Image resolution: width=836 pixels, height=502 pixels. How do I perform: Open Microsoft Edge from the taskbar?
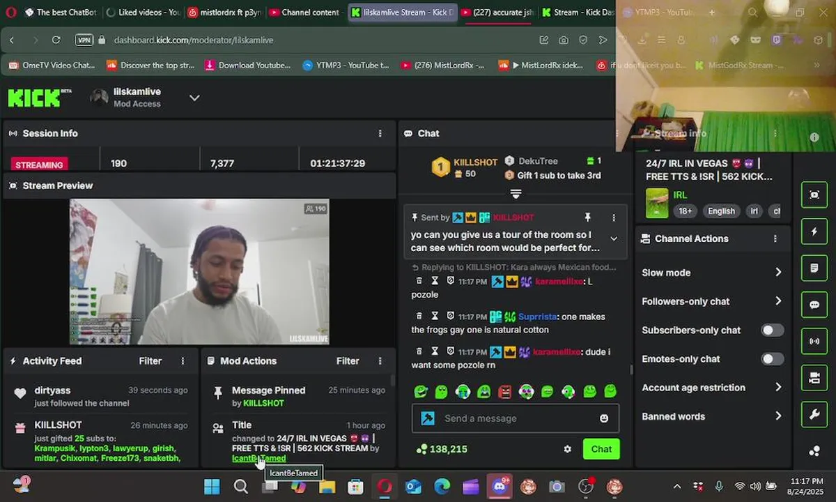click(x=442, y=486)
